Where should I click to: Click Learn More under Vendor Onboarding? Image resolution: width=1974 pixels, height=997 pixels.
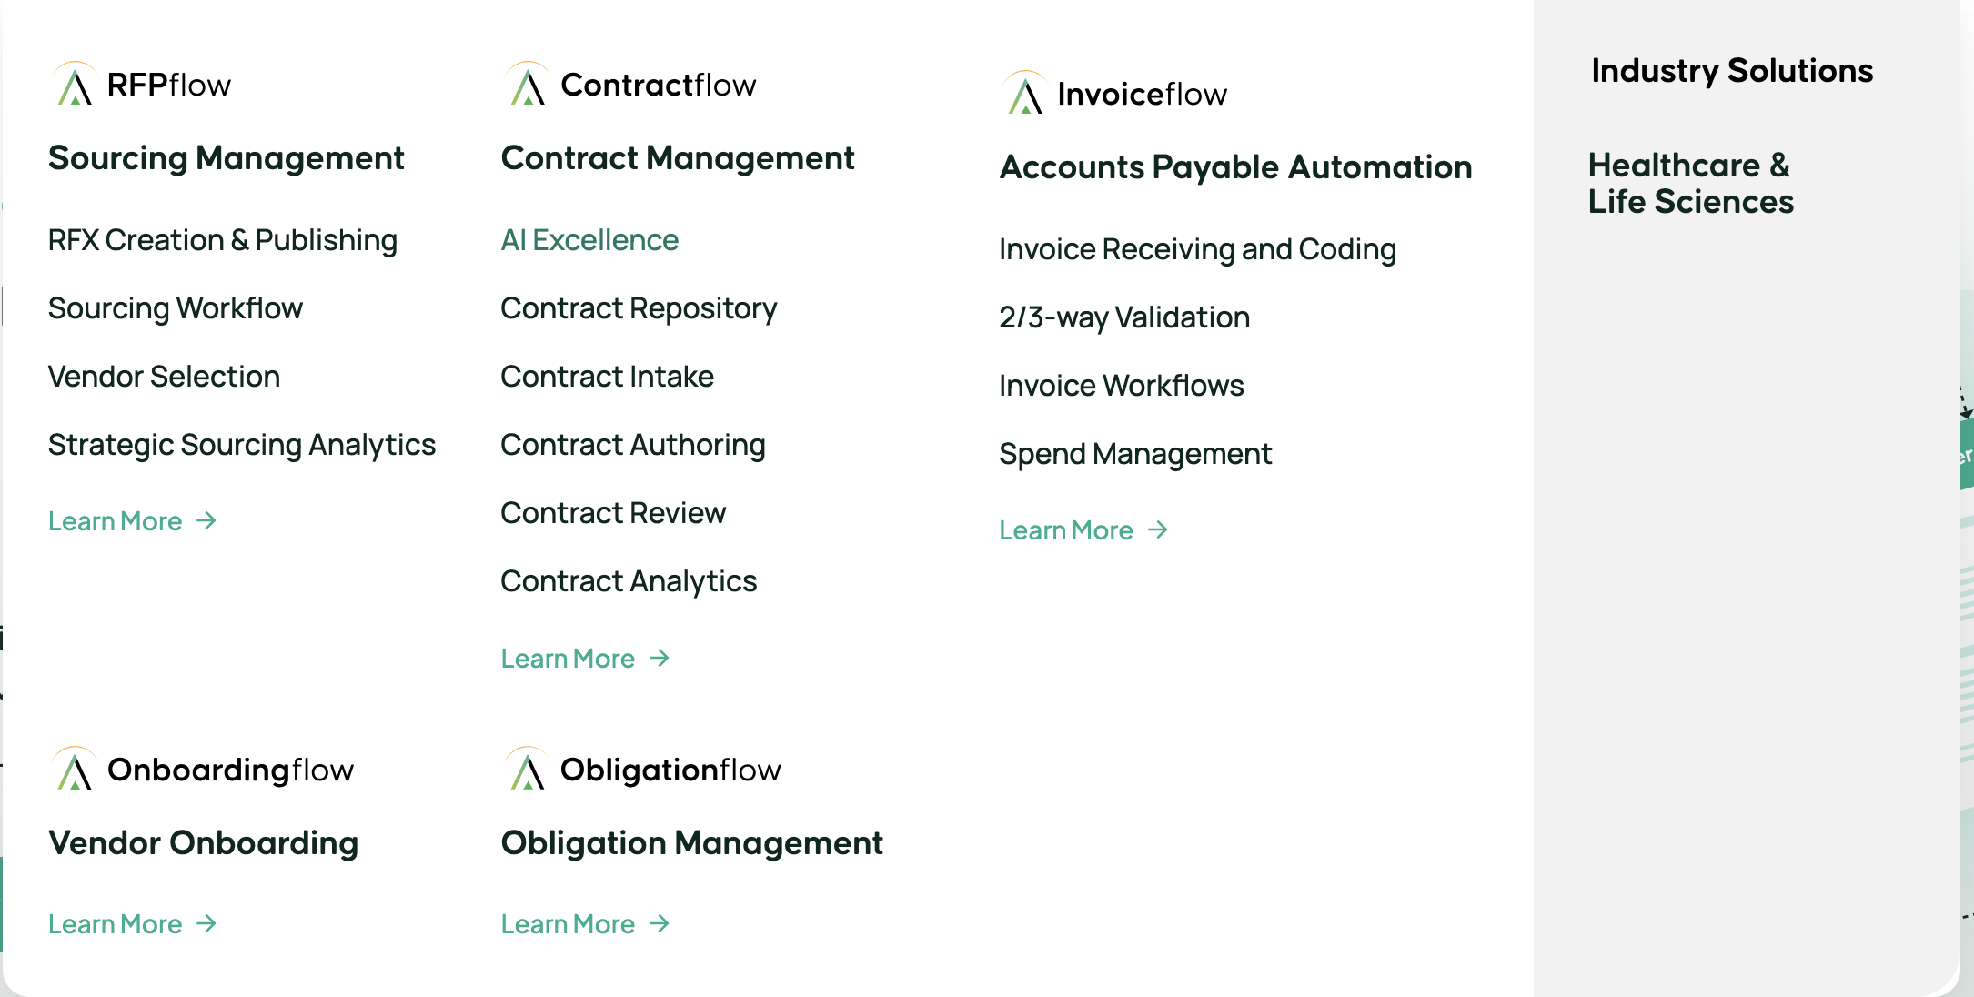[x=116, y=924]
